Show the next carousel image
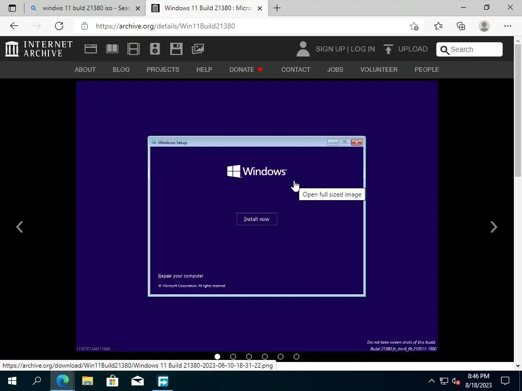Screen dimensions: 522x391 [x=493, y=227]
